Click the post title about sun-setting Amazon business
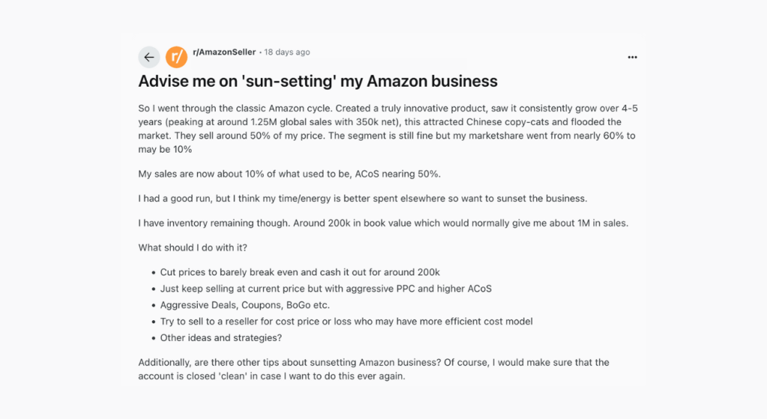Viewport: 767px width, 419px height. point(318,81)
